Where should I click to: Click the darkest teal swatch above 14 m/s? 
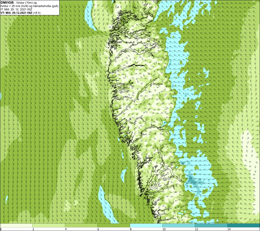coord(244,225)
